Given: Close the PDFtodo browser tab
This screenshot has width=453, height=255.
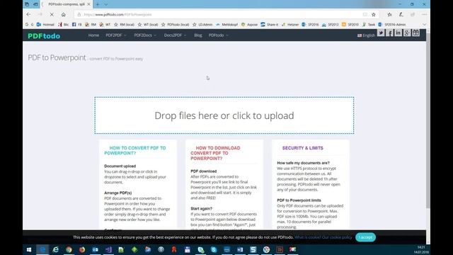Looking at the screenshot, I should 88,4.
